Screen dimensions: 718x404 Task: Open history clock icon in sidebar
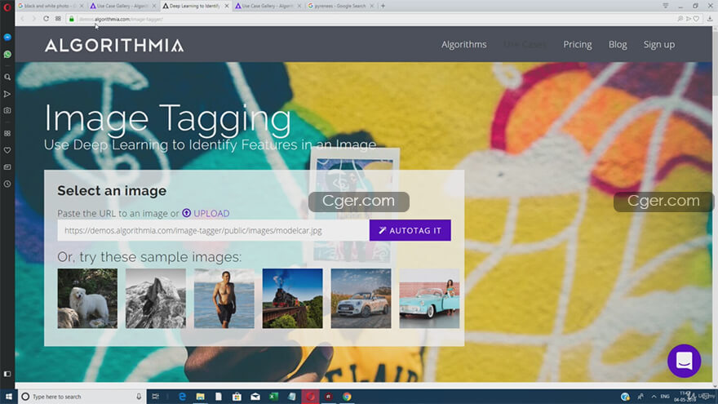(7, 184)
